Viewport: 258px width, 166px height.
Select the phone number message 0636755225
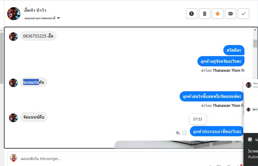[38, 36]
